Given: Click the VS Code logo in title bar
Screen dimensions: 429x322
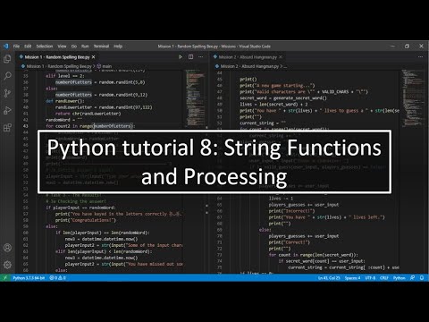Looking at the screenshot, I should [x=5, y=47].
